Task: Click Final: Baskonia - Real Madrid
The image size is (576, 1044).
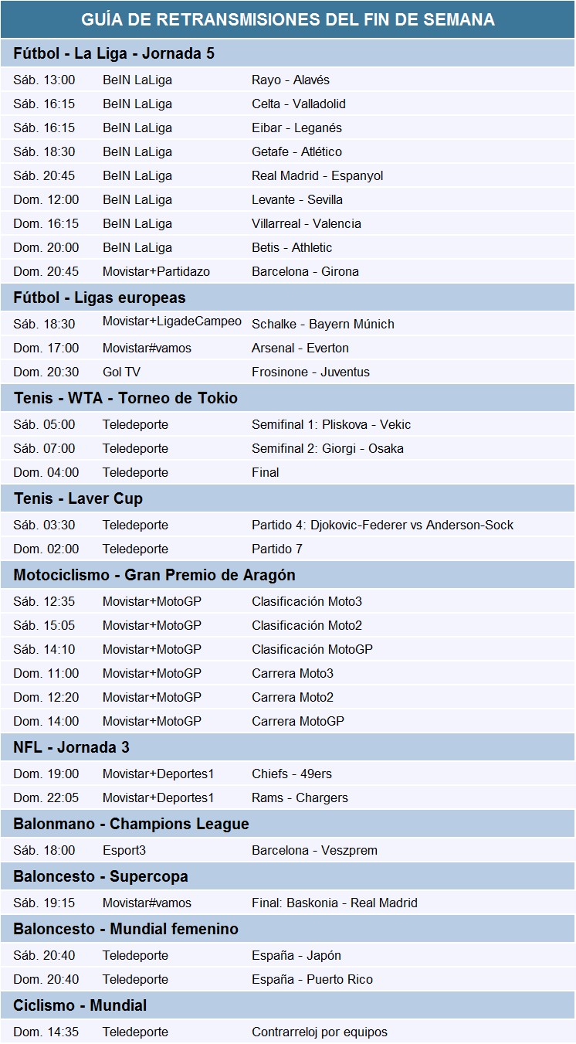Action: (x=334, y=903)
